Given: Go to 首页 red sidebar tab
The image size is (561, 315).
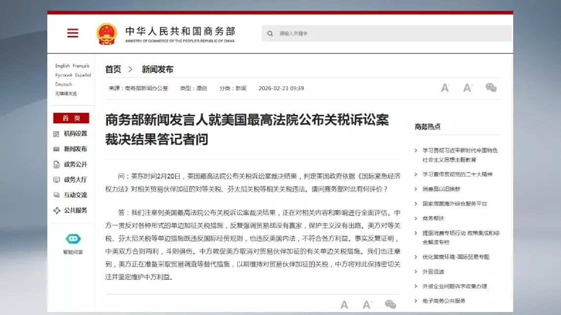Looking at the screenshot, I should point(71,118).
